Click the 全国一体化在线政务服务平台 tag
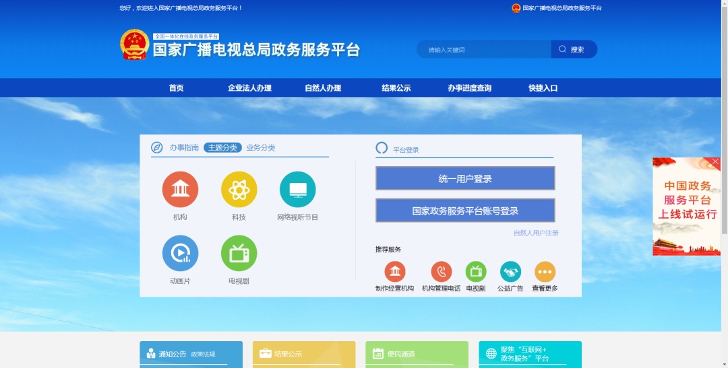The width and height of the screenshot is (728, 368). pos(186,36)
